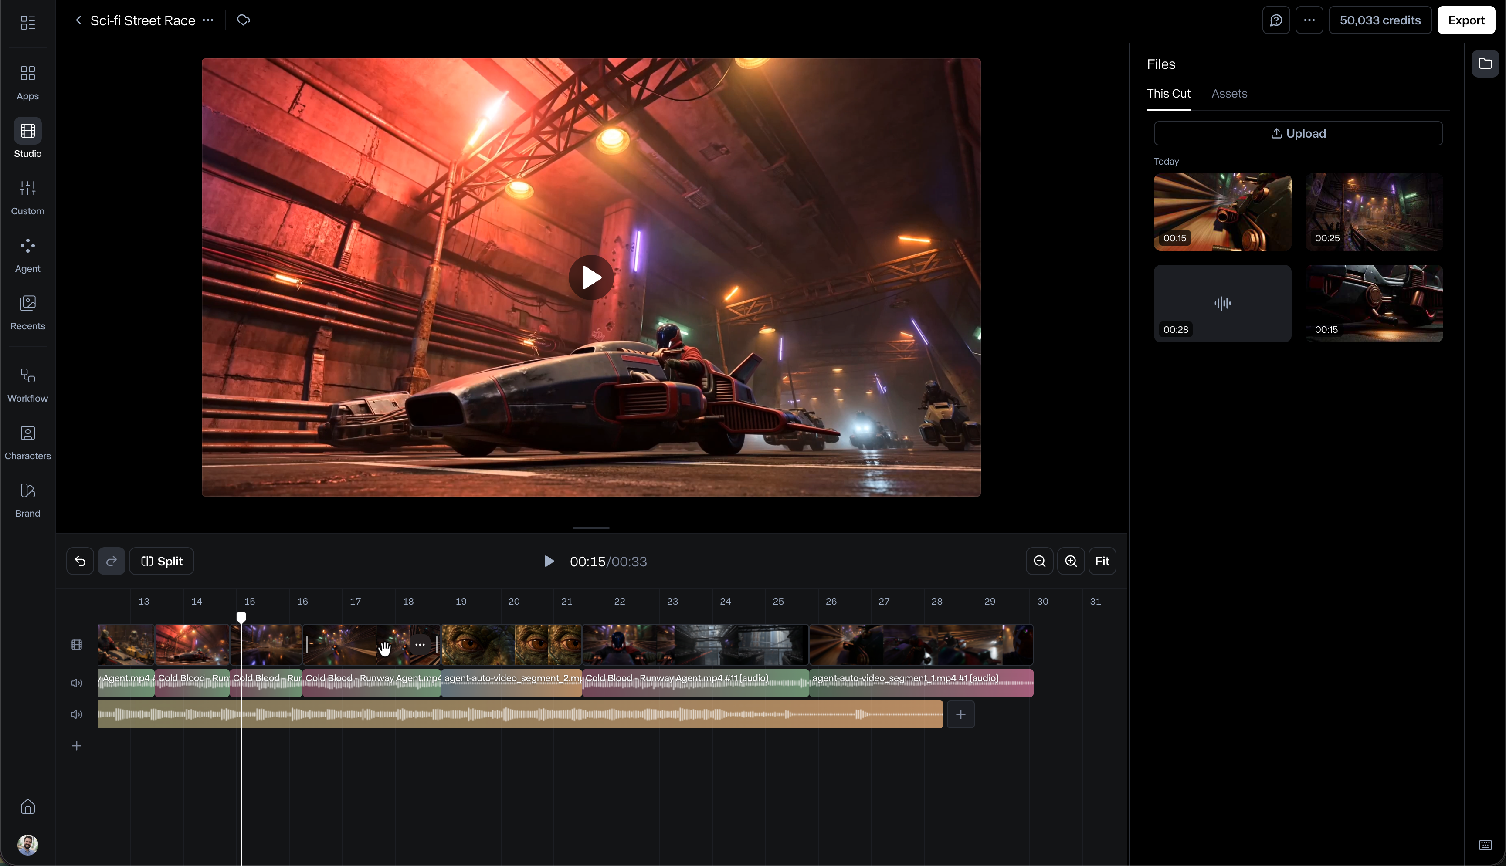Click the cloud sync status icon
Viewport: 1506px width, 866px height.
coord(243,20)
